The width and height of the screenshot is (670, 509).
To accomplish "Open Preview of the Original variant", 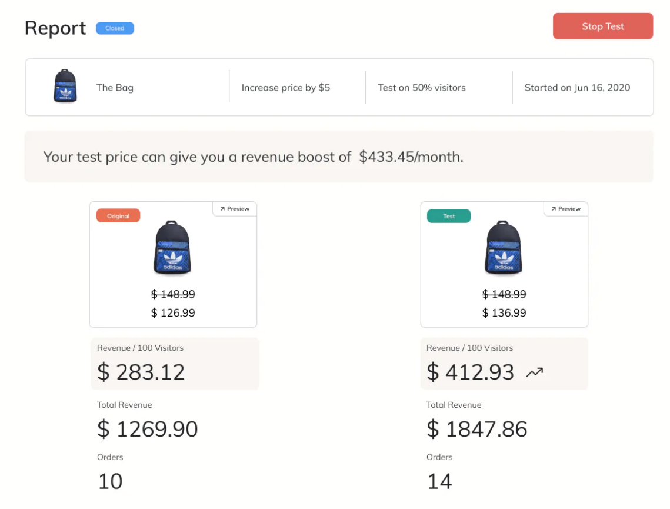I will coord(235,209).
